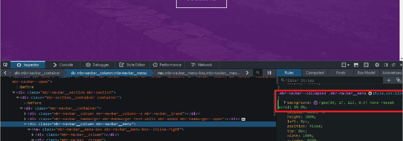Image resolution: width=403 pixels, height=141 pixels.
Task: Click the frame selection icon
Action: (x=366, y=65)
